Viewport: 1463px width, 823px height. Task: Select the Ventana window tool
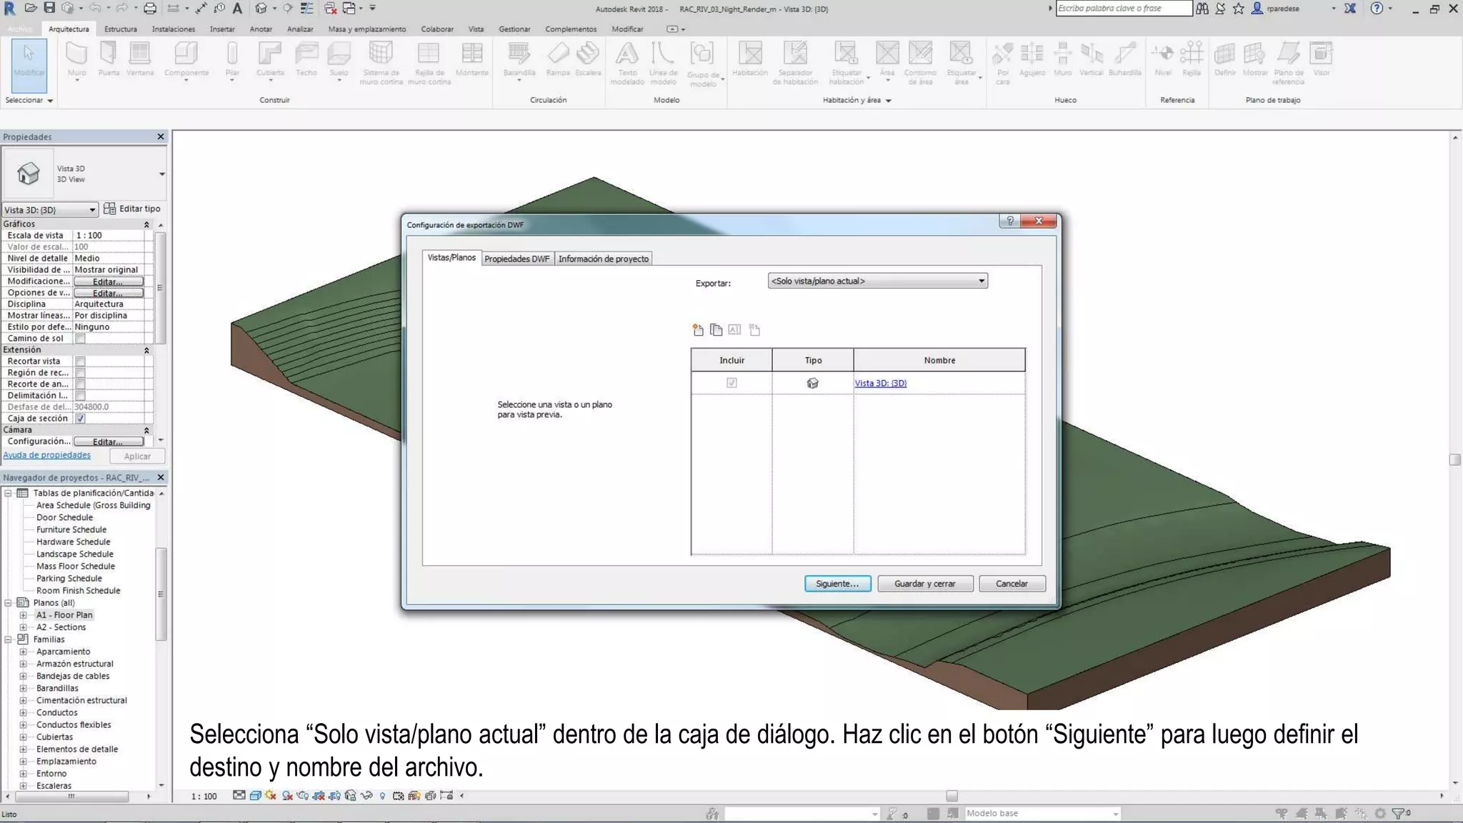tap(140, 59)
